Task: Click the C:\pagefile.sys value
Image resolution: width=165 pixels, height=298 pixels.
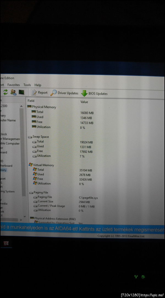Action: tap(88, 198)
